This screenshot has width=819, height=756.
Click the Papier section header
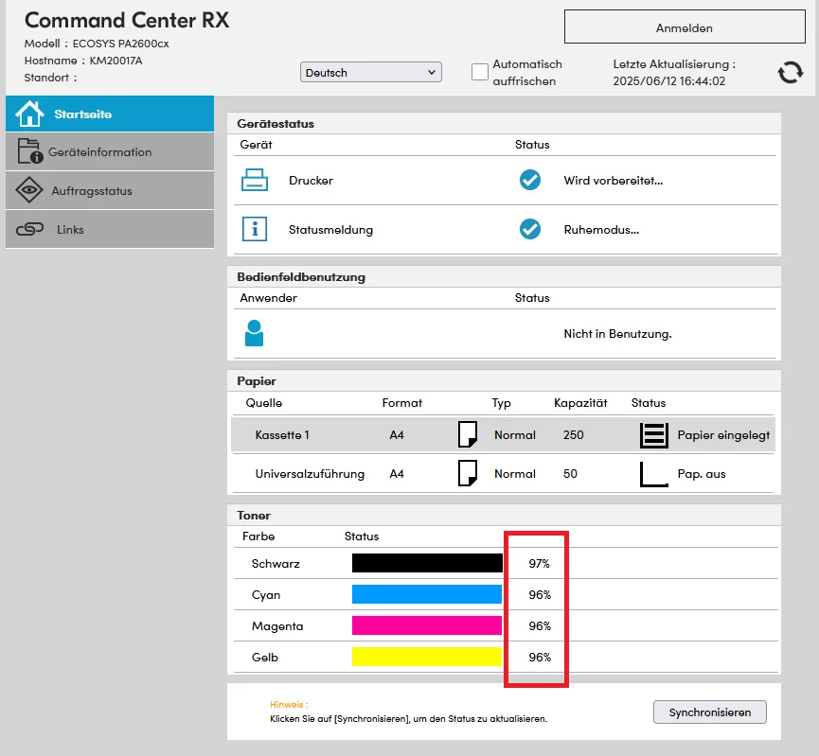257,381
